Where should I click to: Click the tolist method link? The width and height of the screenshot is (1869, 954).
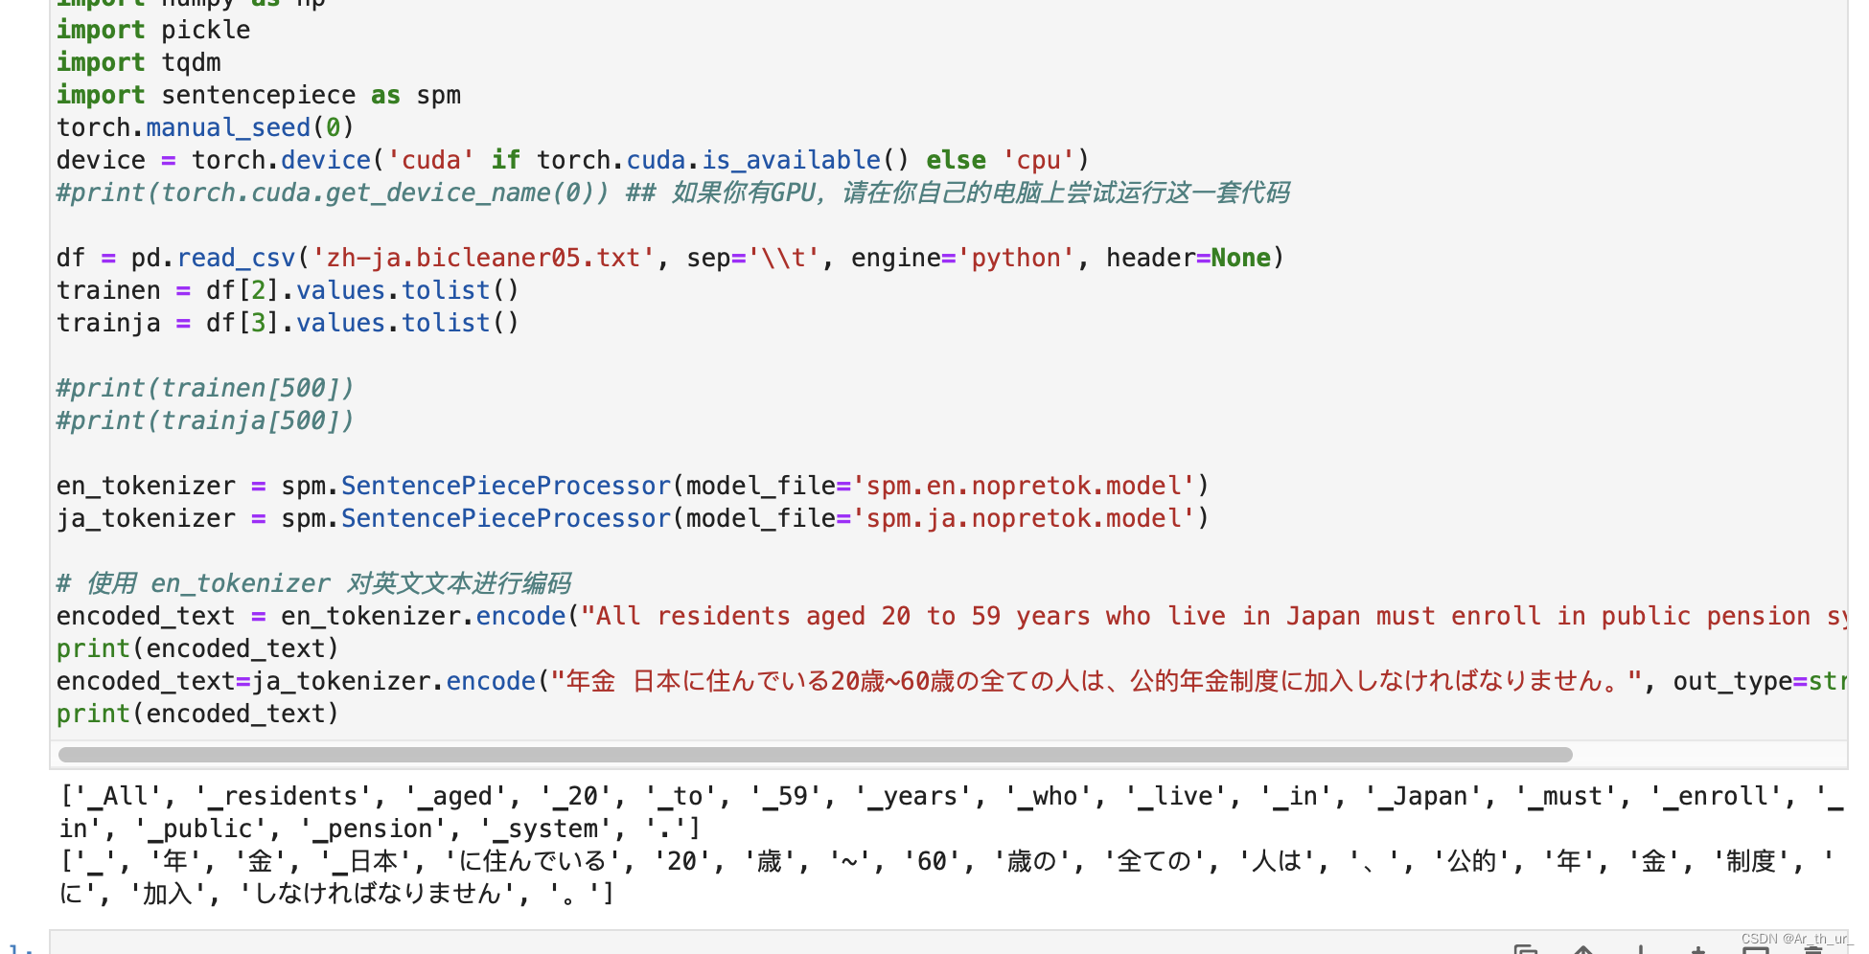click(x=445, y=289)
